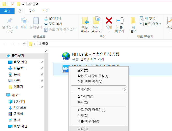Click the pin icon next to 사진
Image resolution: width=172 pixels, height=131 pixels.
[42, 81]
